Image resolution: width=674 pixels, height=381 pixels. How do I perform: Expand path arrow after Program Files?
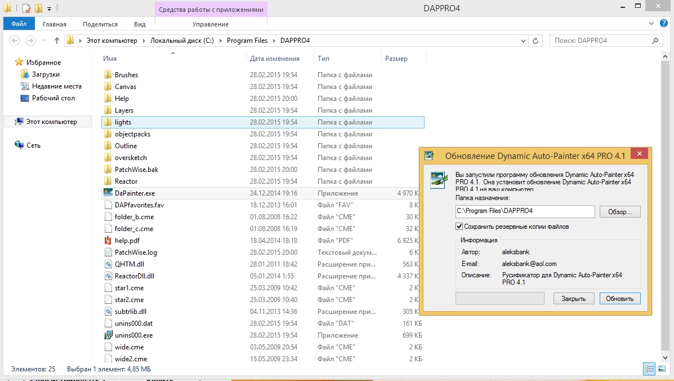coord(274,41)
